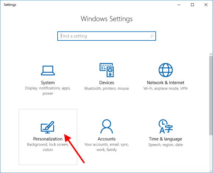Viewport: 213px width, 173px height.
Task: Click 'Background, lock screen, colors' description
Action: tap(48, 147)
